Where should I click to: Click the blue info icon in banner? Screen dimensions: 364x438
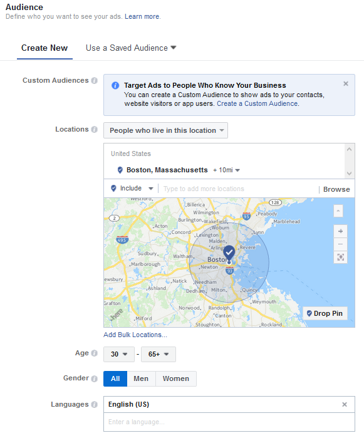pos(115,85)
